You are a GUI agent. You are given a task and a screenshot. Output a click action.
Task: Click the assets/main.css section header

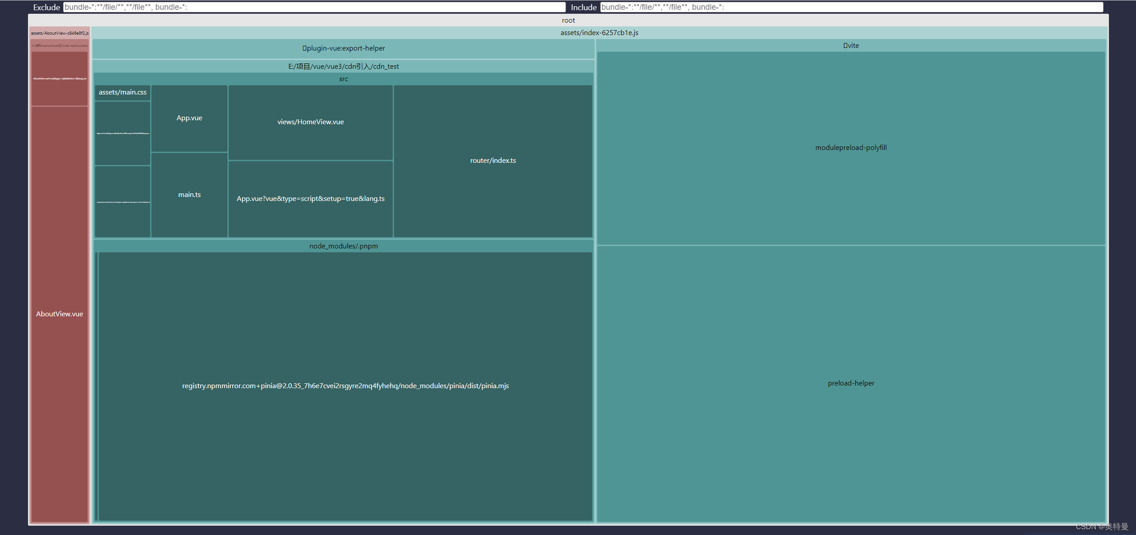122,92
